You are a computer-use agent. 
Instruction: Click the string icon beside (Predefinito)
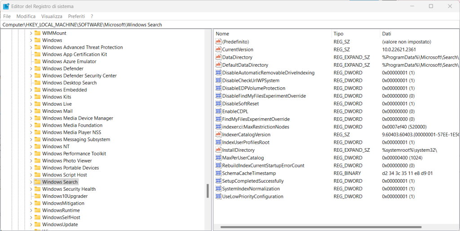tap(218, 42)
